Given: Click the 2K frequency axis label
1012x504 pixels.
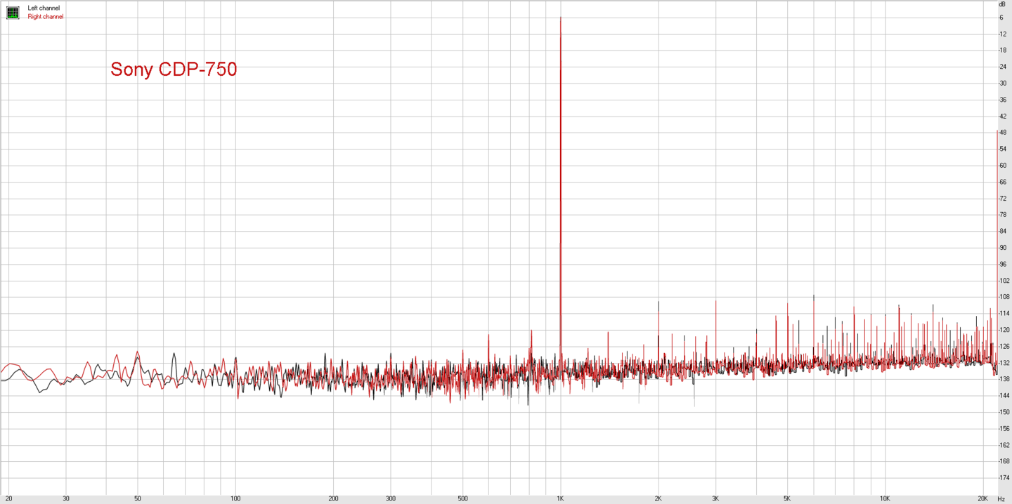Looking at the screenshot, I should [x=659, y=498].
